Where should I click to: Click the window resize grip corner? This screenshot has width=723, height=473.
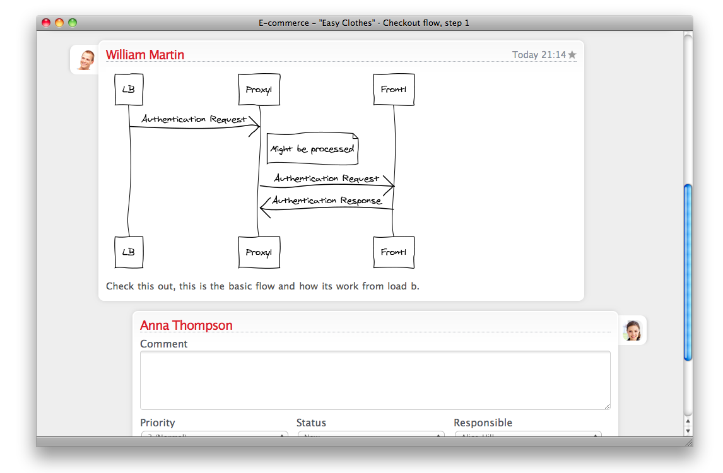click(688, 442)
